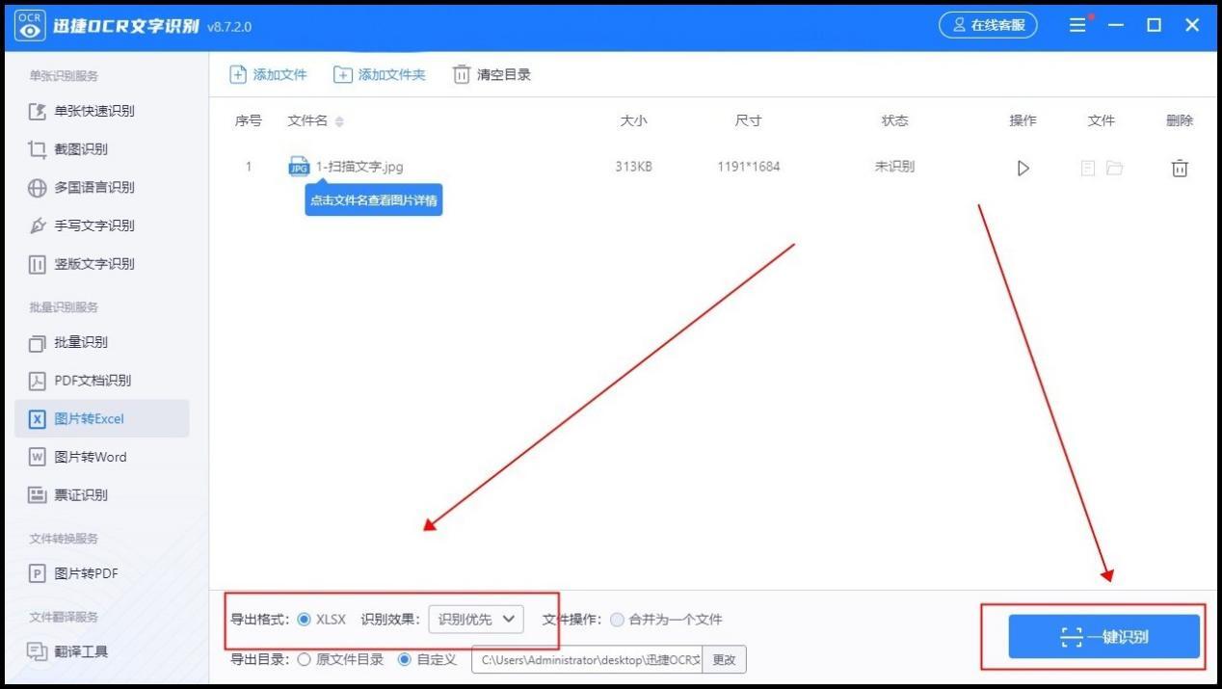Open 图片转PDF item
Viewport: 1222px width, 689px height.
tap(86, 573)
